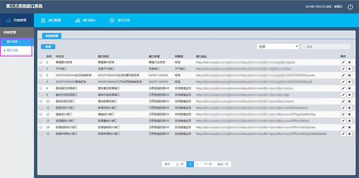Delete row 12 with the X icon
This screenshot has width=359, height=178.
pos(350,114)
